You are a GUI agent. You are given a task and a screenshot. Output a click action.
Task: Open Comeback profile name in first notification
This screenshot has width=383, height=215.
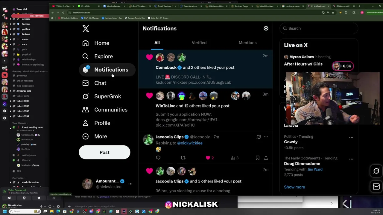point(166,67)
